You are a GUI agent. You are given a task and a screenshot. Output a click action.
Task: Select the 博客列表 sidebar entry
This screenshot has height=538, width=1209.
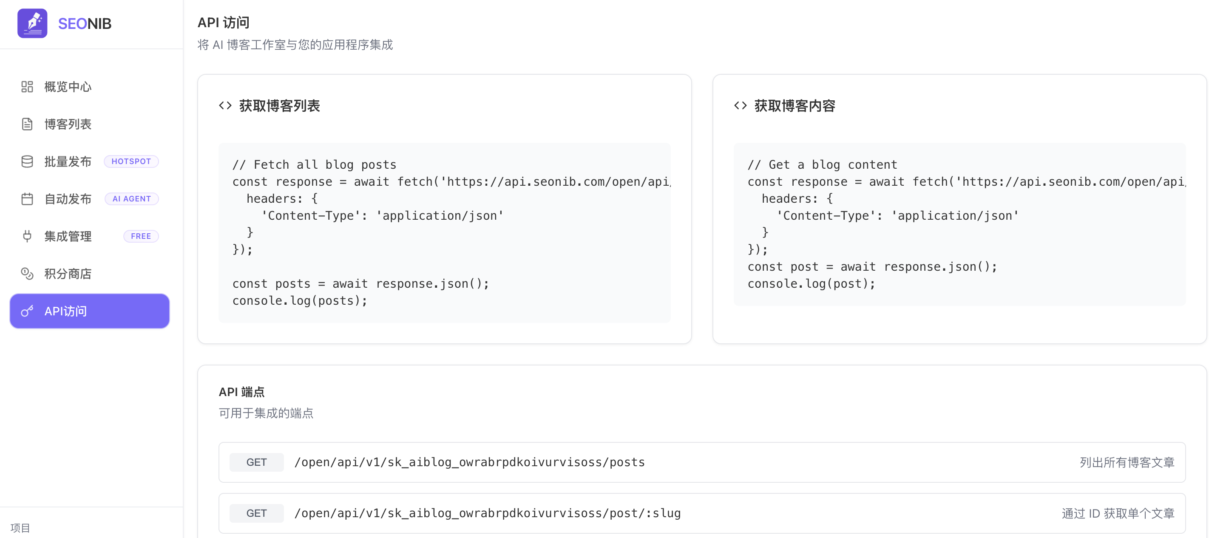pyautogui.click(x=68, y=124)
